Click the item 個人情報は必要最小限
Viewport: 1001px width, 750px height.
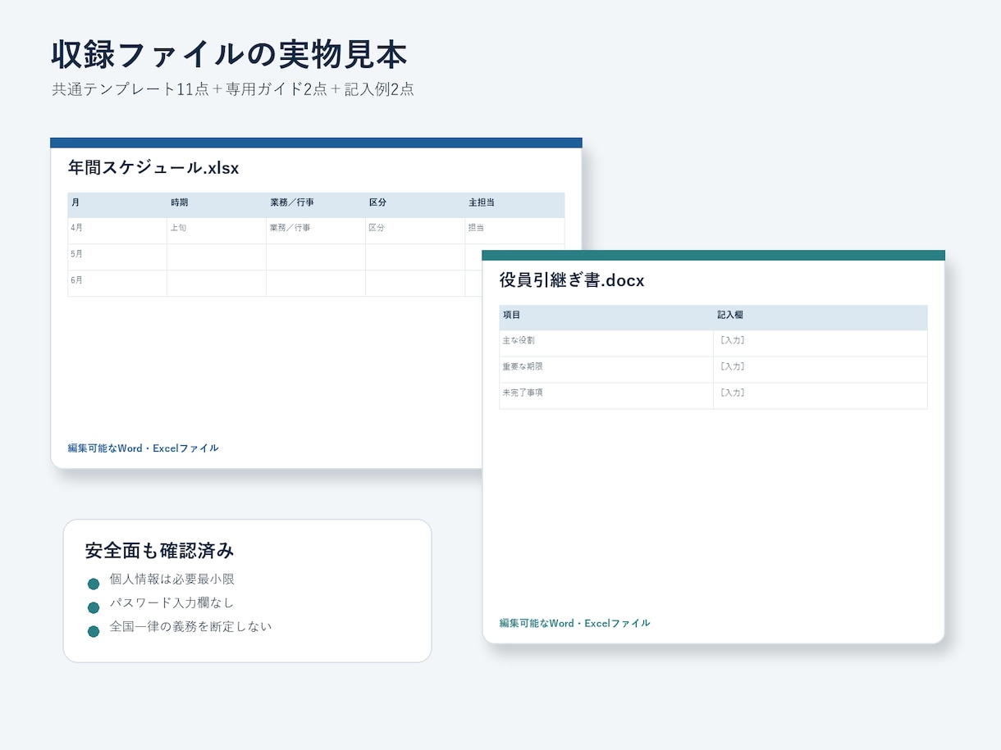172,580
